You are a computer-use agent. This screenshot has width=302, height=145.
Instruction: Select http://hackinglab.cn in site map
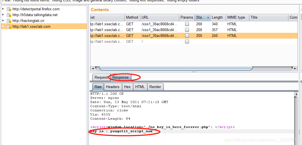(28, 21)
